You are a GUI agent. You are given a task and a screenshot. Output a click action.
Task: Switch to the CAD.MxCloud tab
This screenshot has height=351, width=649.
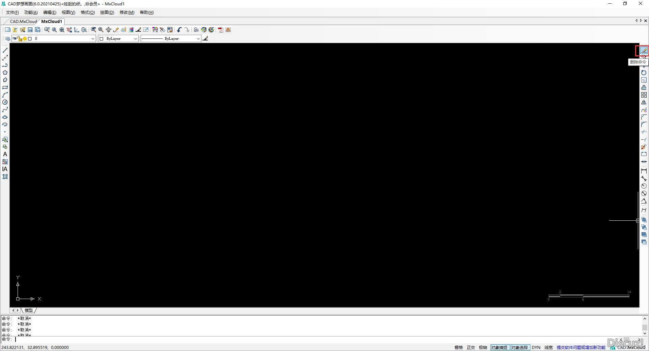(23, 21)
